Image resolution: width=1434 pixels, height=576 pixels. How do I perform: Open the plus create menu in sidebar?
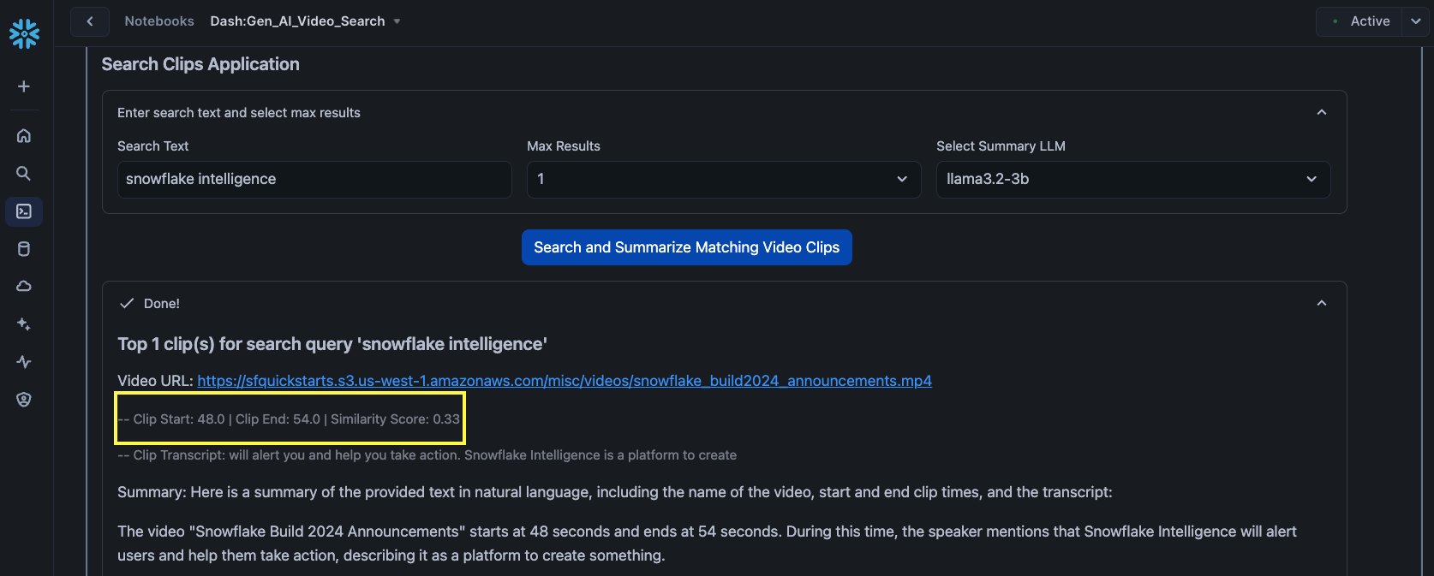(24, 86)
